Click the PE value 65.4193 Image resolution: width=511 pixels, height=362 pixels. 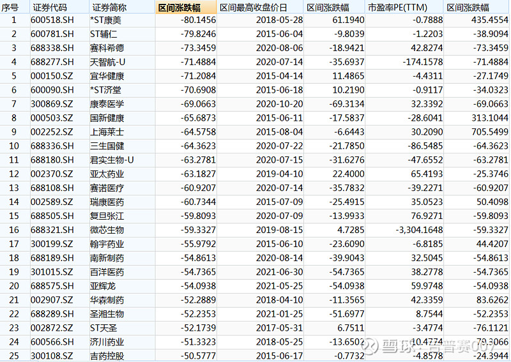pyautogui.click(x=427, y=174)
